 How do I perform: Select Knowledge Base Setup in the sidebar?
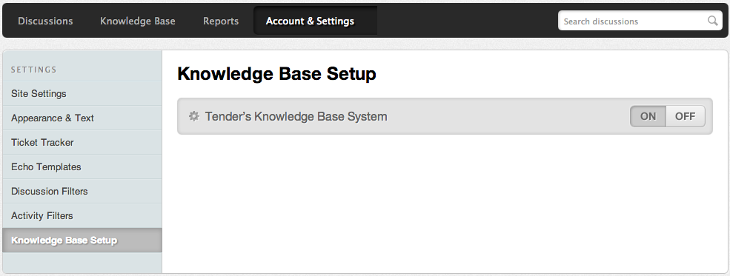(82, 240)
